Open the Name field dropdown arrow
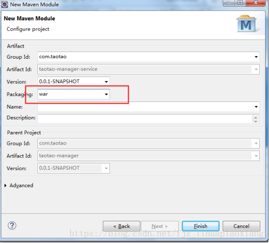This screenshot has height=243, width=269. coord(256,107)
